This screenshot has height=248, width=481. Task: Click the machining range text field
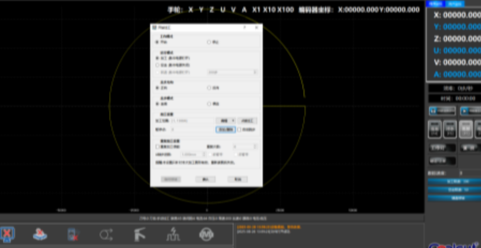coord(193,121)
